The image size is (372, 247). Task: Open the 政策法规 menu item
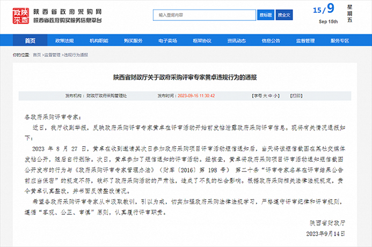(x=64, y=41)
